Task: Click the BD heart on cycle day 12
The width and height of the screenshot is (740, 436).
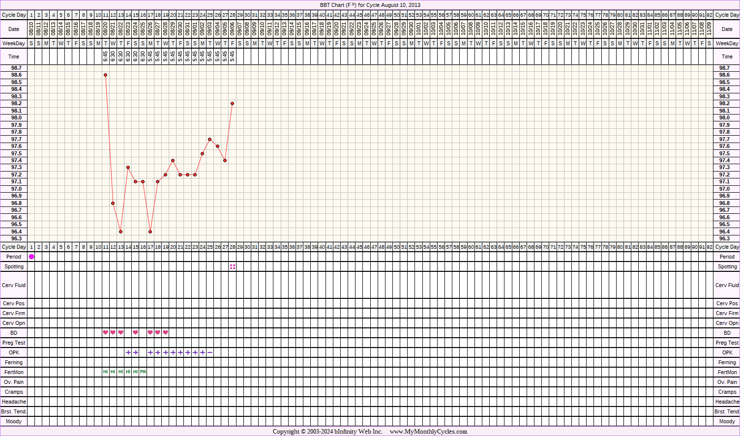Action: [x=113, y=333]
